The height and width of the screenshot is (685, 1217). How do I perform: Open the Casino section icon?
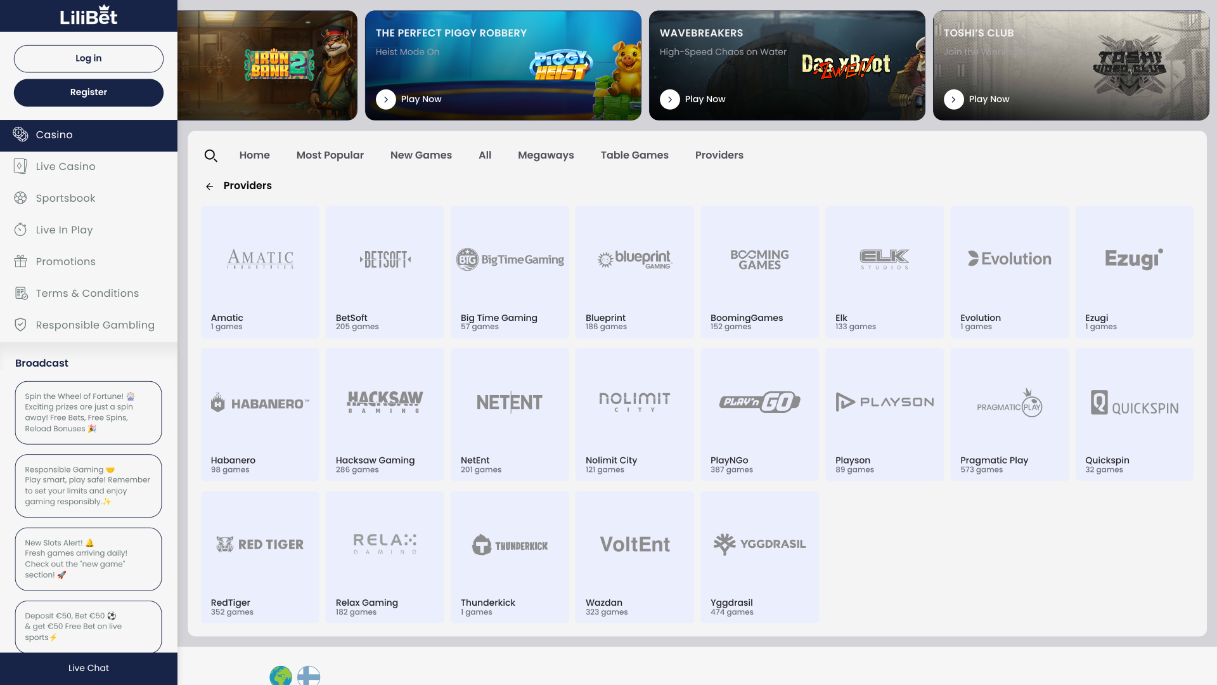20,135
